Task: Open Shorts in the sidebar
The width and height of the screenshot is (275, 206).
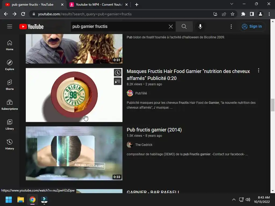Action: click(x=10, y=85)
